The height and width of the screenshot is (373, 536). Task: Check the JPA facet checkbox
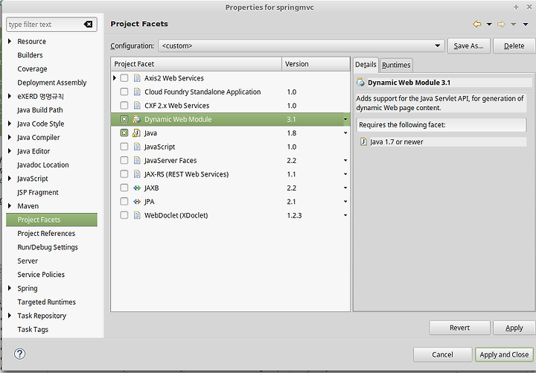(x=124, y=201)
